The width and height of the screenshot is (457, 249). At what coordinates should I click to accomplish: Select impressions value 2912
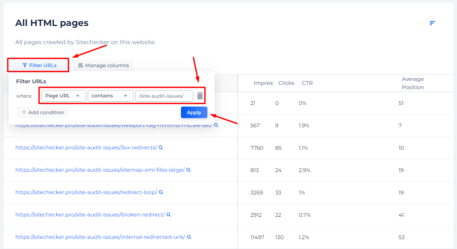[256, 215]
